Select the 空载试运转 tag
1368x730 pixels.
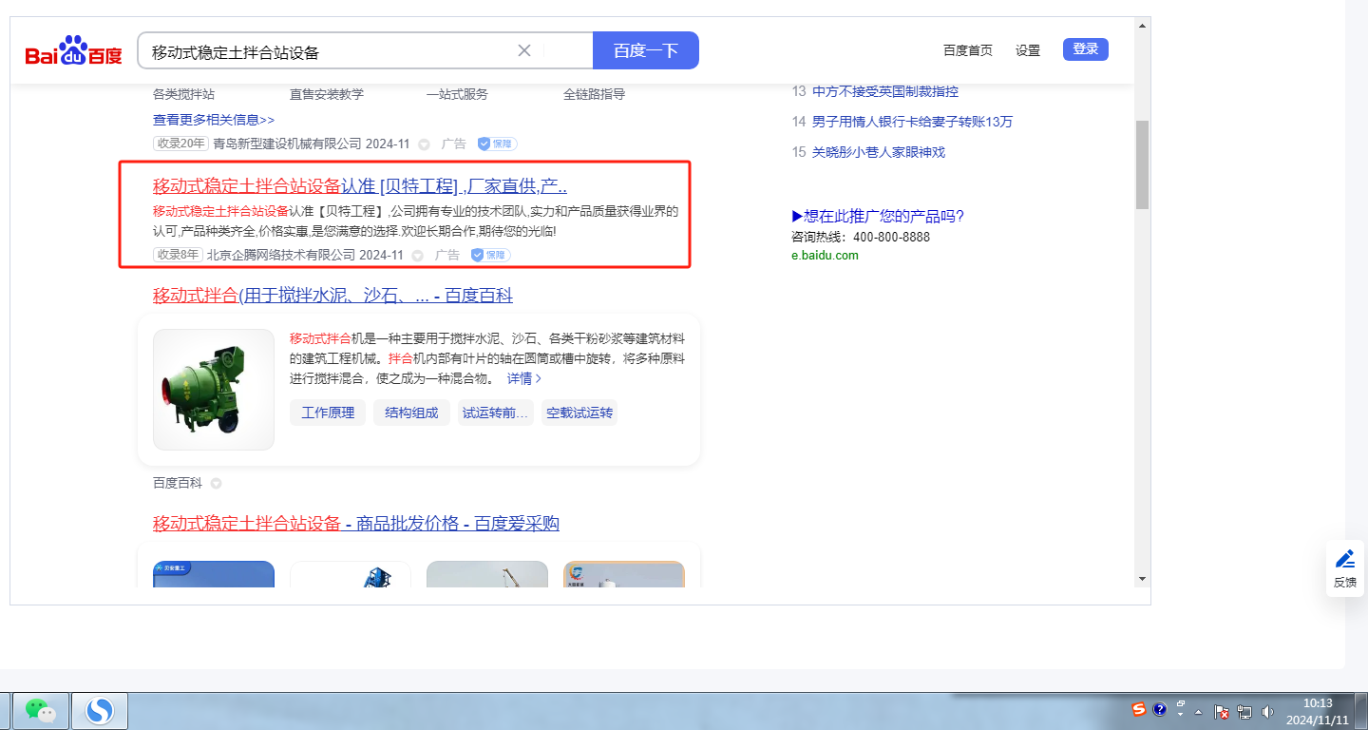(x=579, y=413)
